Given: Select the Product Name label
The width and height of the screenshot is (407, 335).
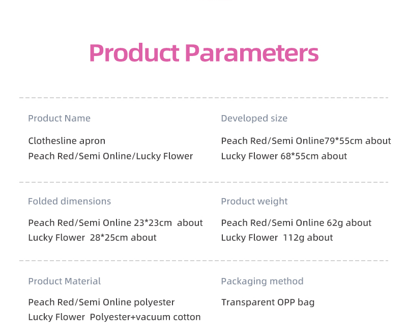Looking at the screenshot, I should tap(59, 119).
